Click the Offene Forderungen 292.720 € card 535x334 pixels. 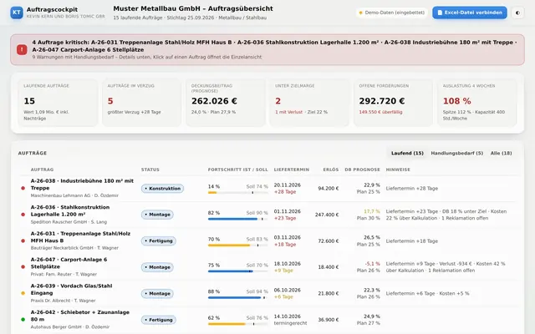(x=393, y=102)
